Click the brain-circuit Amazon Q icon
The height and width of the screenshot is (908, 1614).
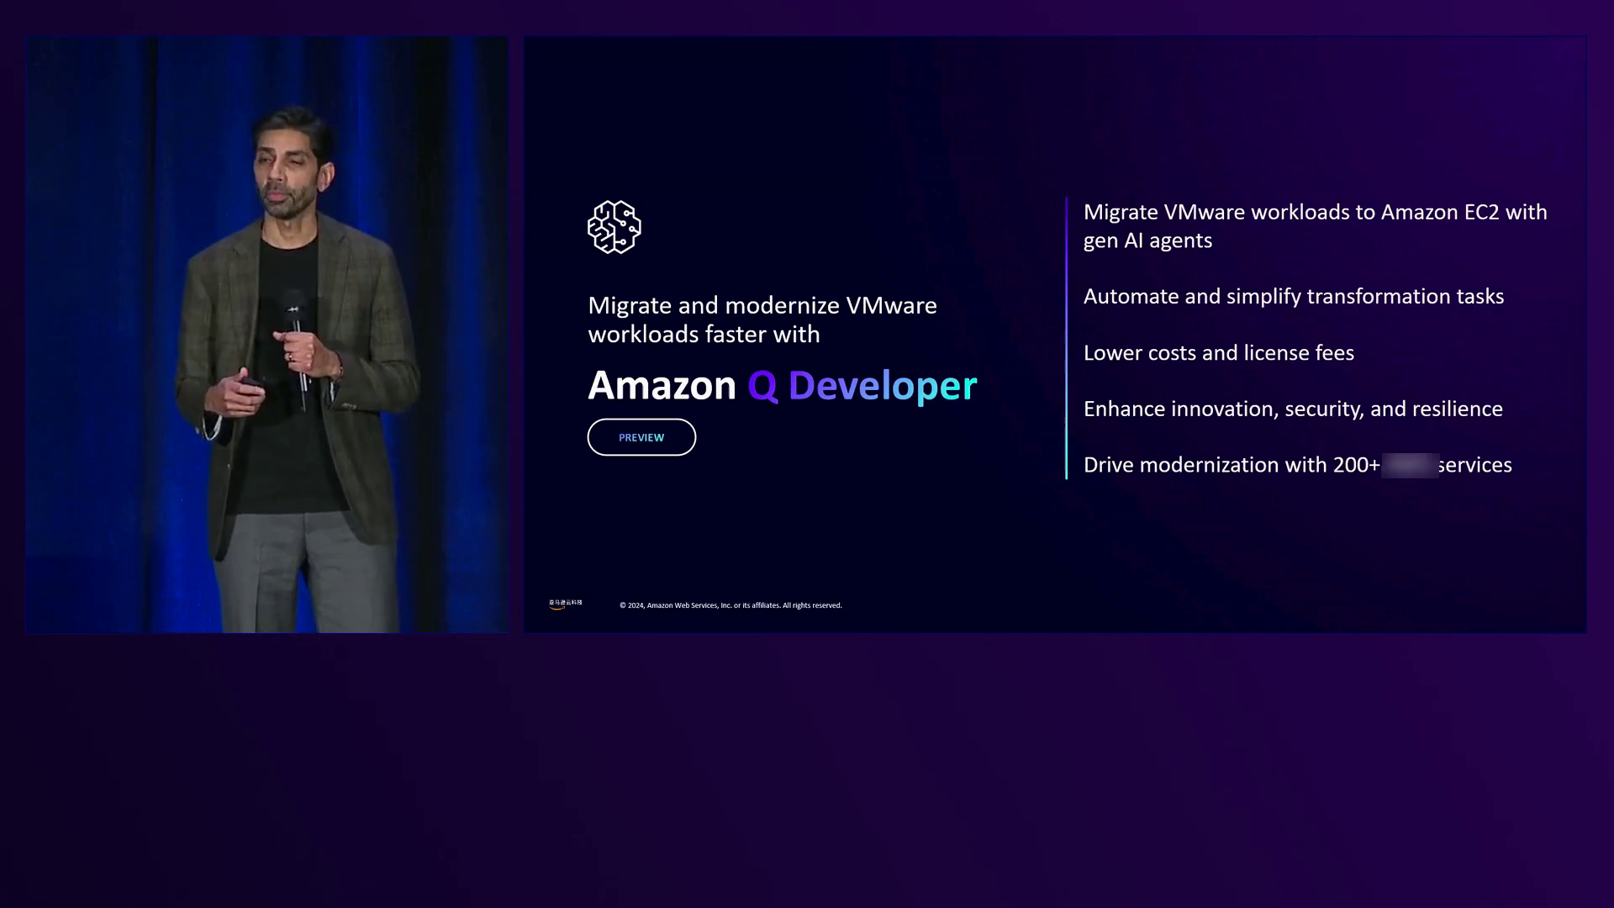(614, 227)
